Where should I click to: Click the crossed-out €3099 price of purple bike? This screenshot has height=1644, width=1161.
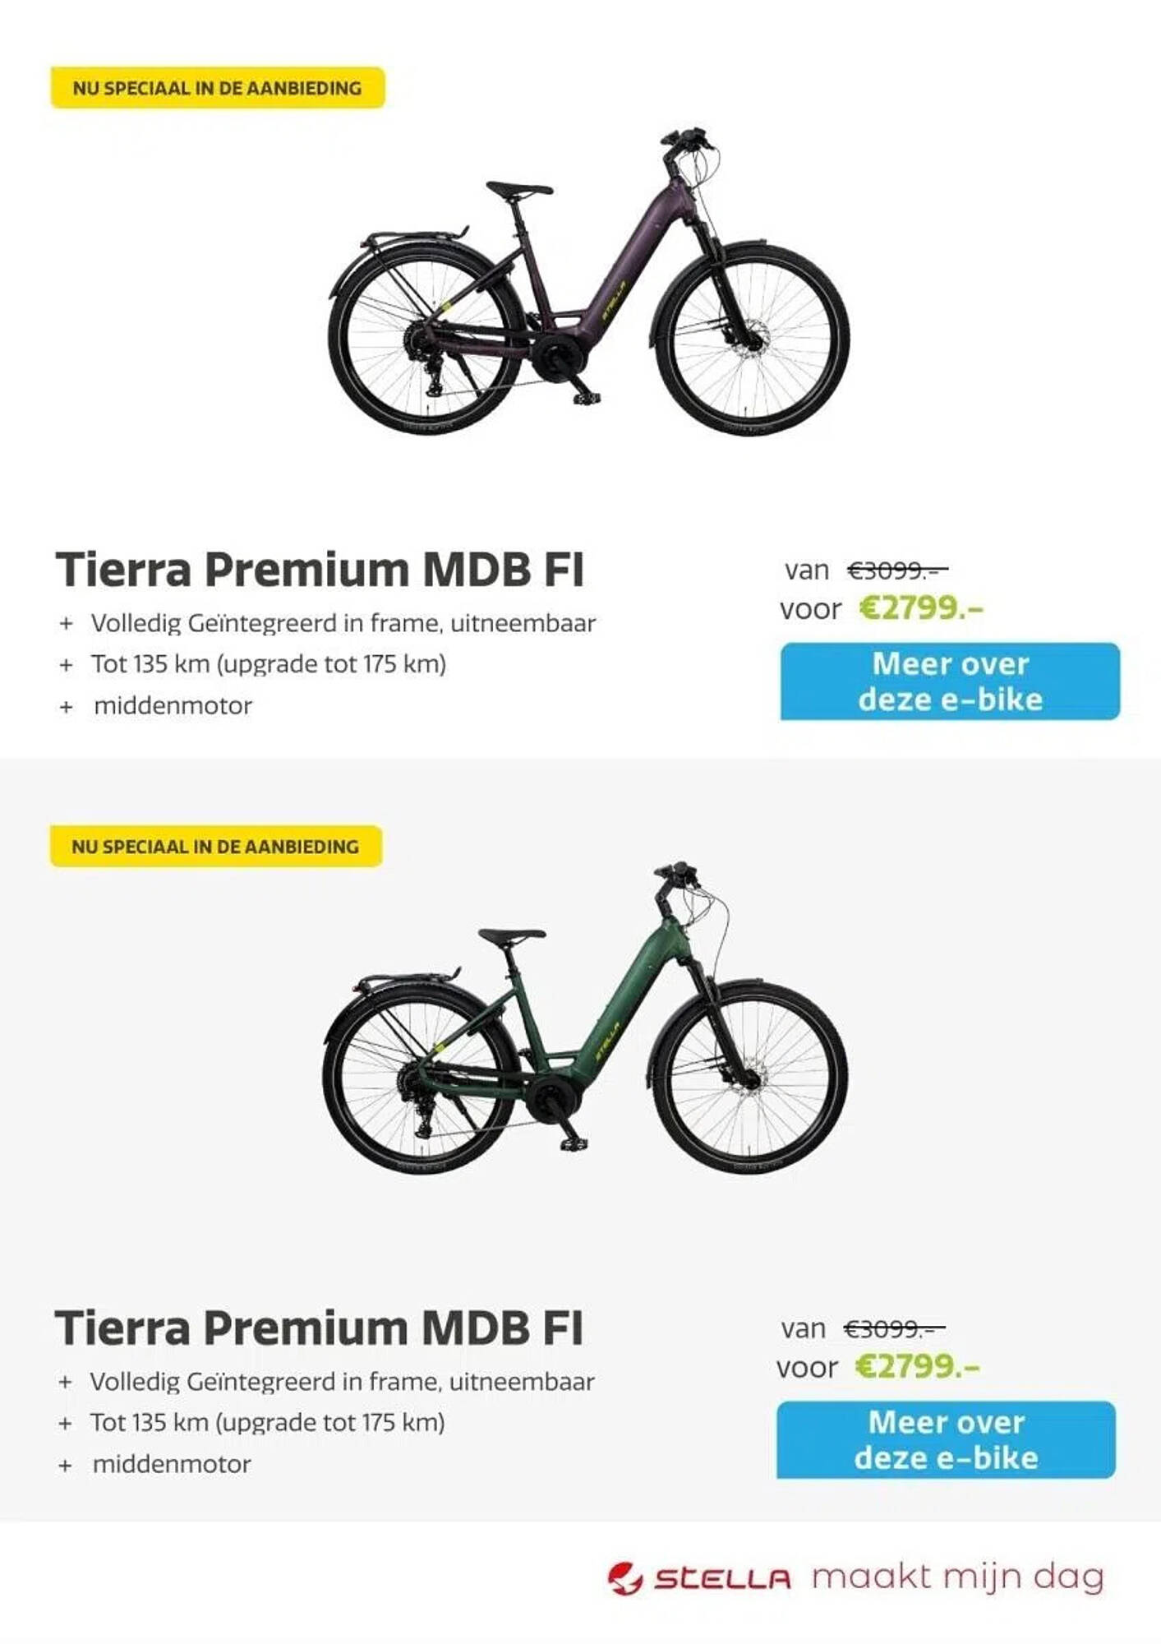[897, 570]
